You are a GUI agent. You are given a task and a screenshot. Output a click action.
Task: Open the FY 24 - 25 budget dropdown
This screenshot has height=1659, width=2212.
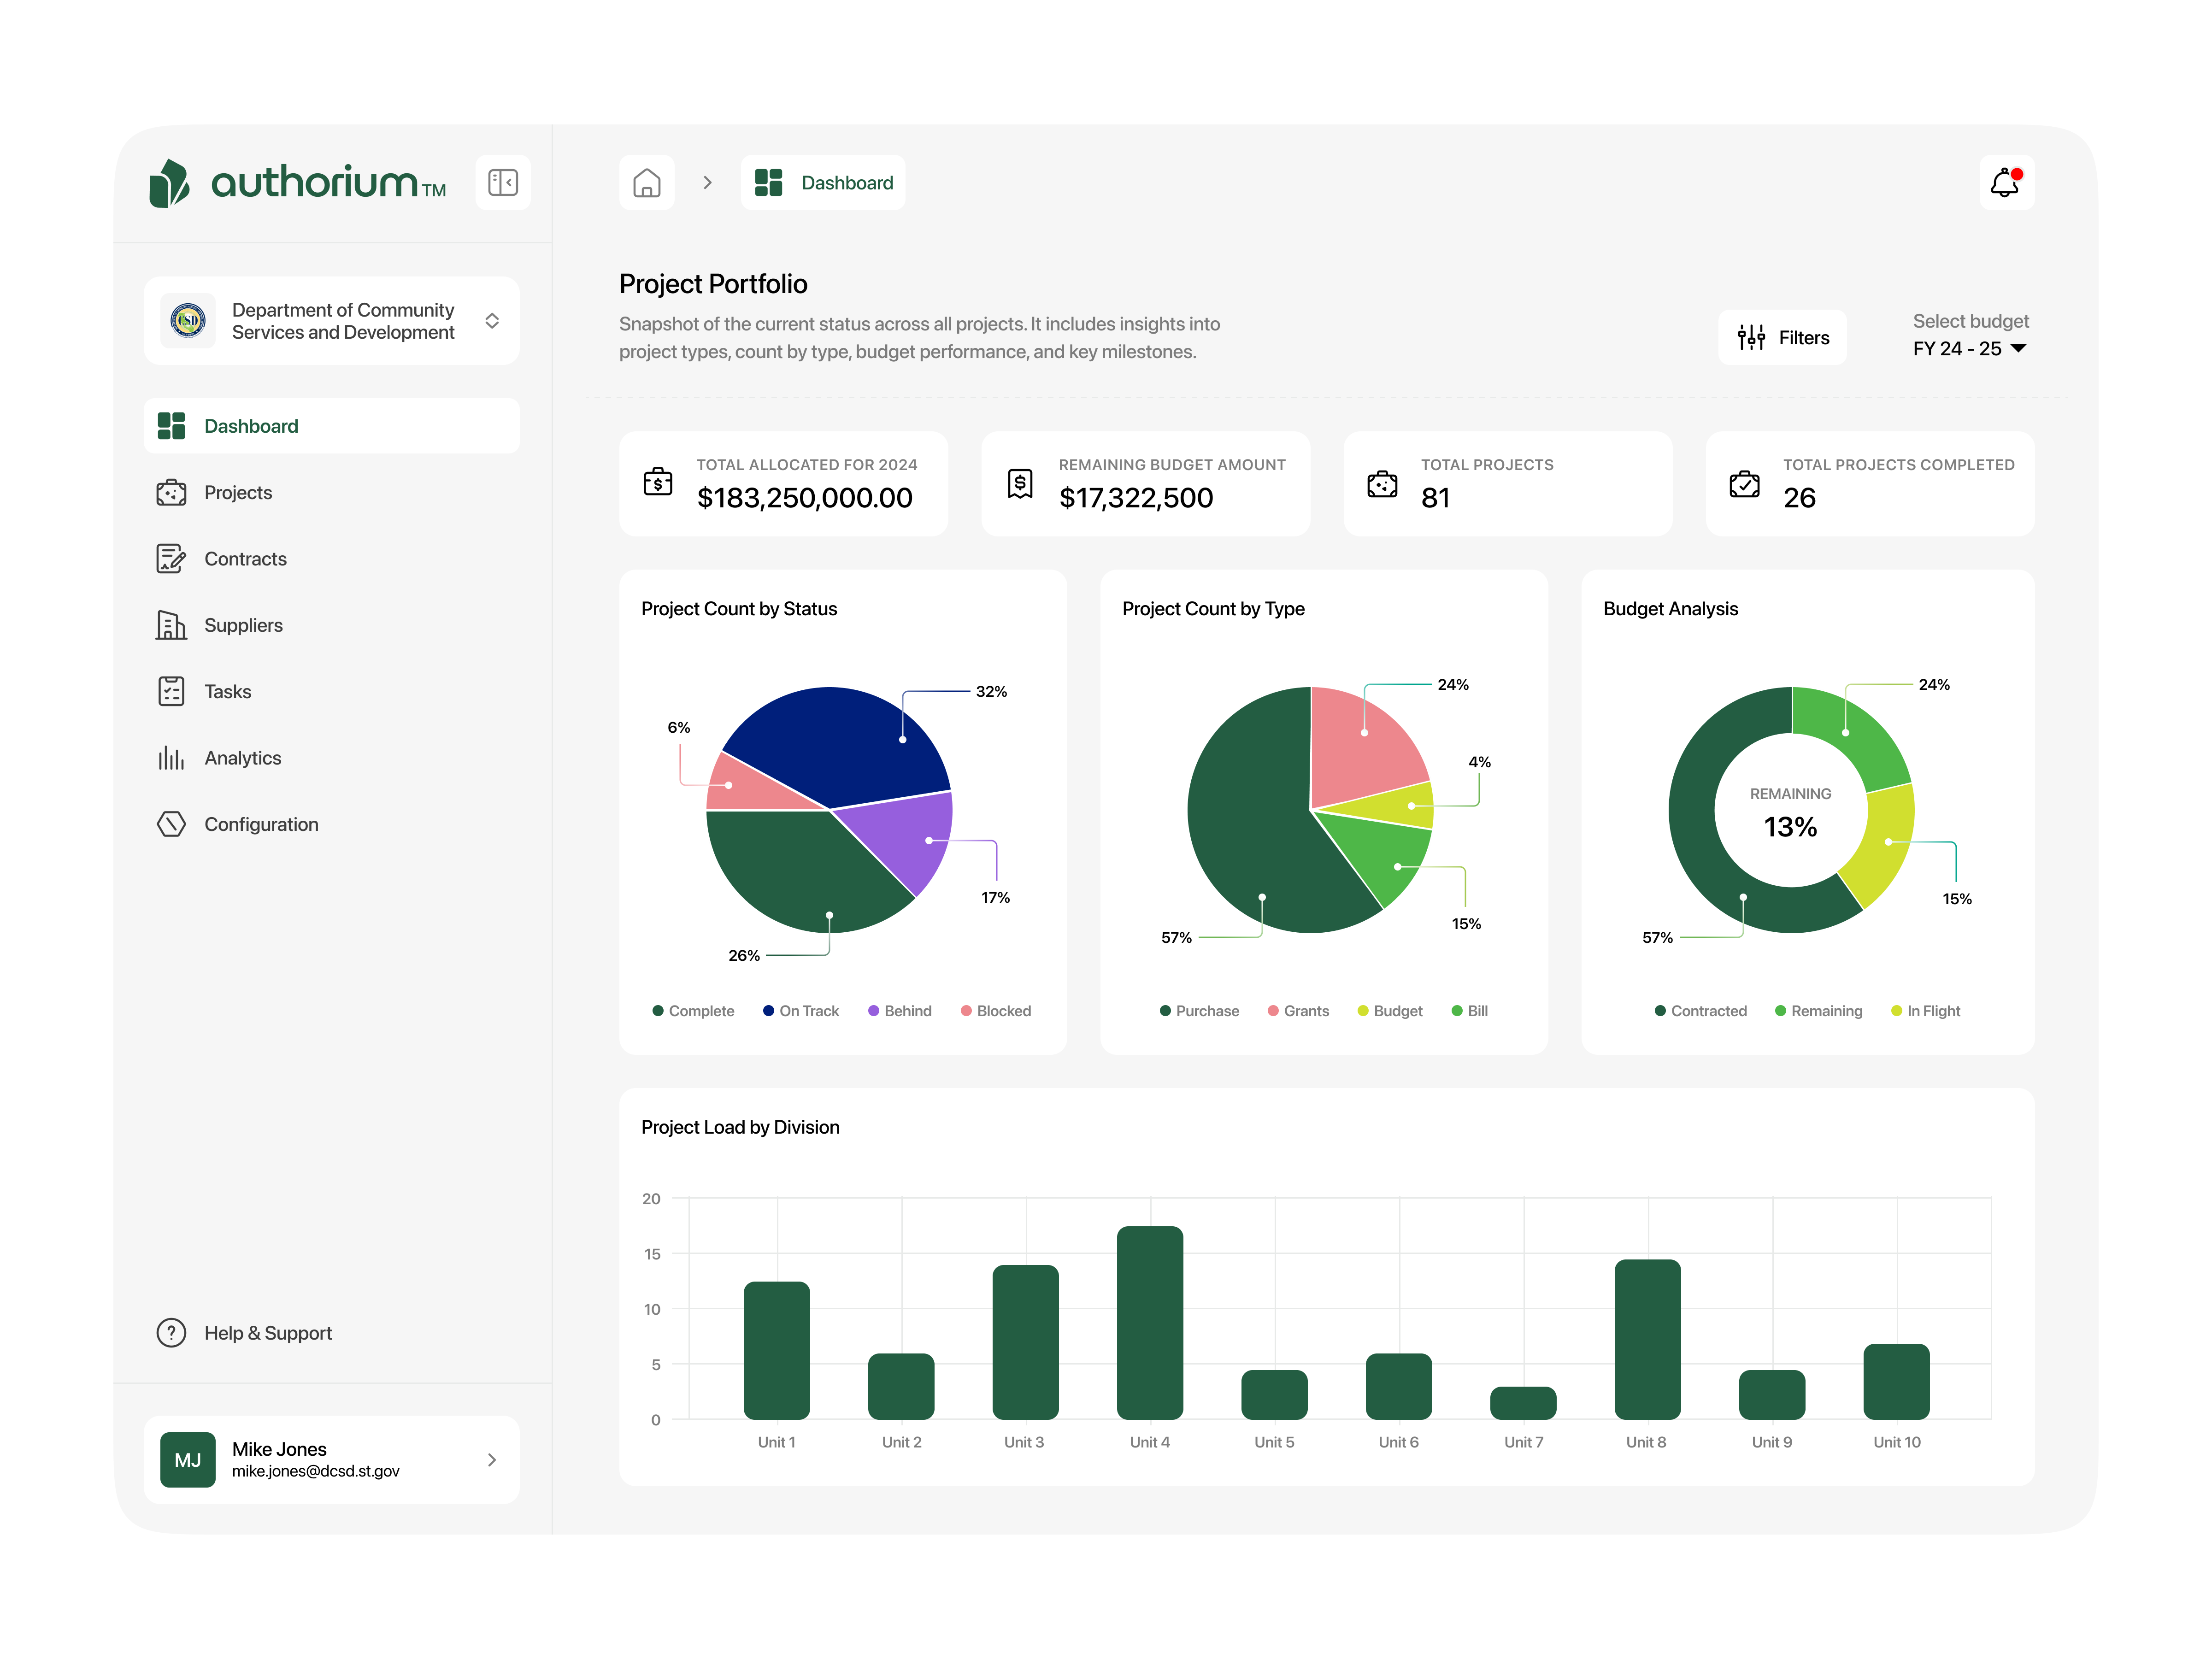1969,348
